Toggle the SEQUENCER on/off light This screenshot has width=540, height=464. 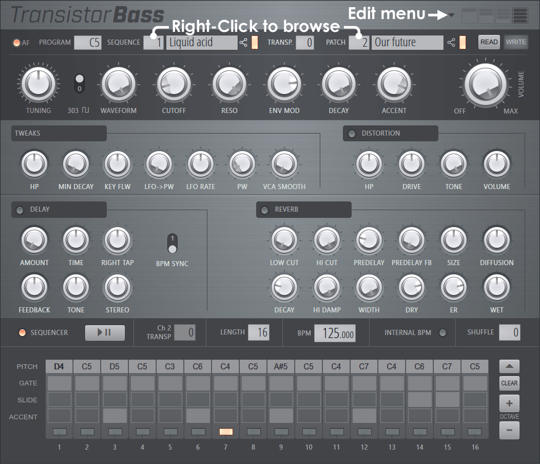(x=22, y=332)
